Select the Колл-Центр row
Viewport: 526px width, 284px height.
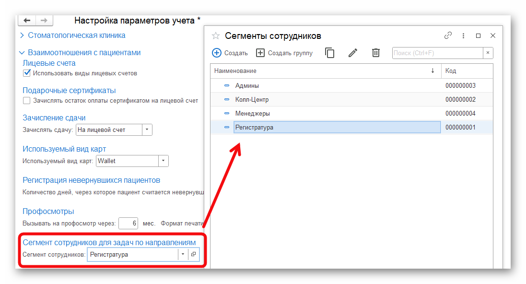252,100
